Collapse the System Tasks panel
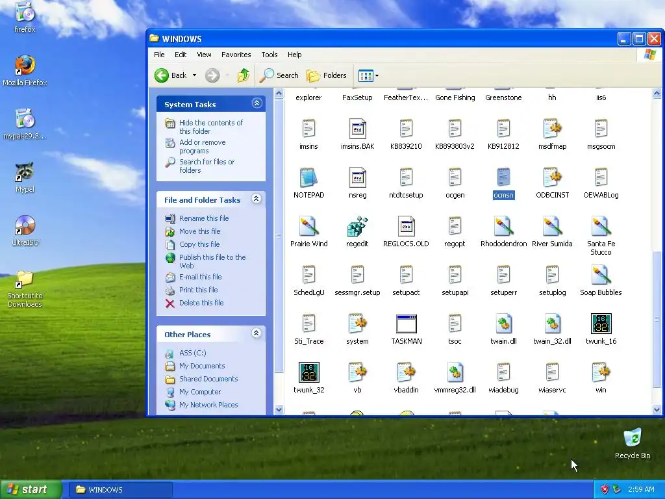The width and height of the screenshot is (665, 499). [257, 103]
